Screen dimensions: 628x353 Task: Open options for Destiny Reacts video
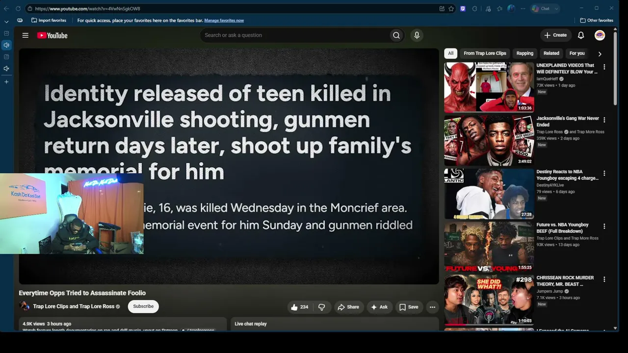pos(604,173)
